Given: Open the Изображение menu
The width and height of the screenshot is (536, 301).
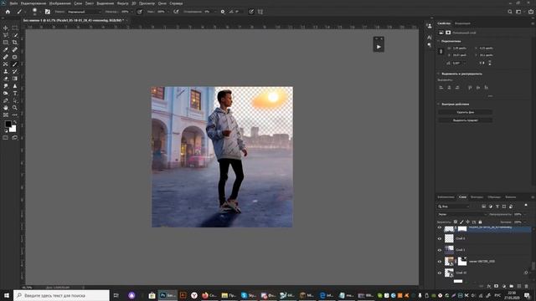Looking at the screenshot, I should [x=59, y=3].
